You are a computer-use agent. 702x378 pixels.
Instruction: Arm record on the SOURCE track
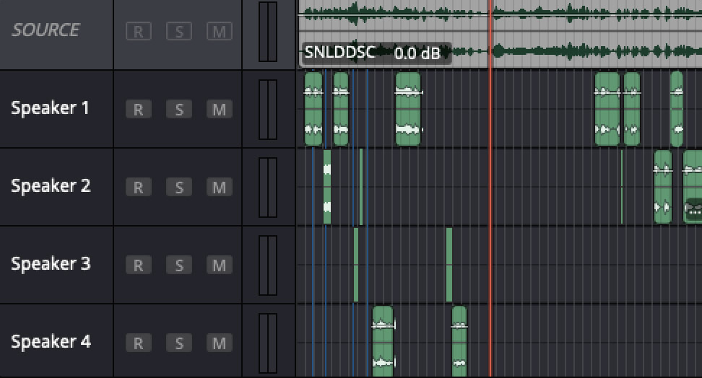pos(139,31)
